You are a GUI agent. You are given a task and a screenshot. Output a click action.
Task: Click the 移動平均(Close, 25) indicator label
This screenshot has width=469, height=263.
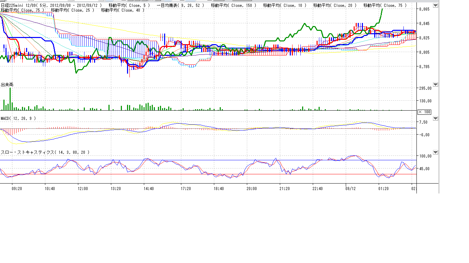(x=72, y=10)
